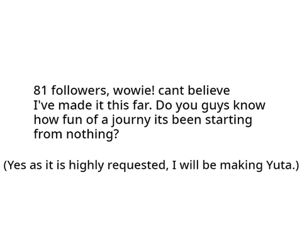Click the word "followers,"
Image resolution: width=302 pixels, height=226 pixels.
[80, 90]
